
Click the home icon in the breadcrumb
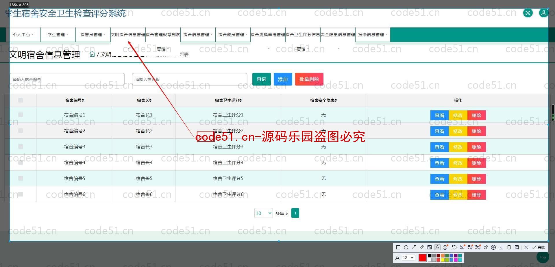coord(92,54)
